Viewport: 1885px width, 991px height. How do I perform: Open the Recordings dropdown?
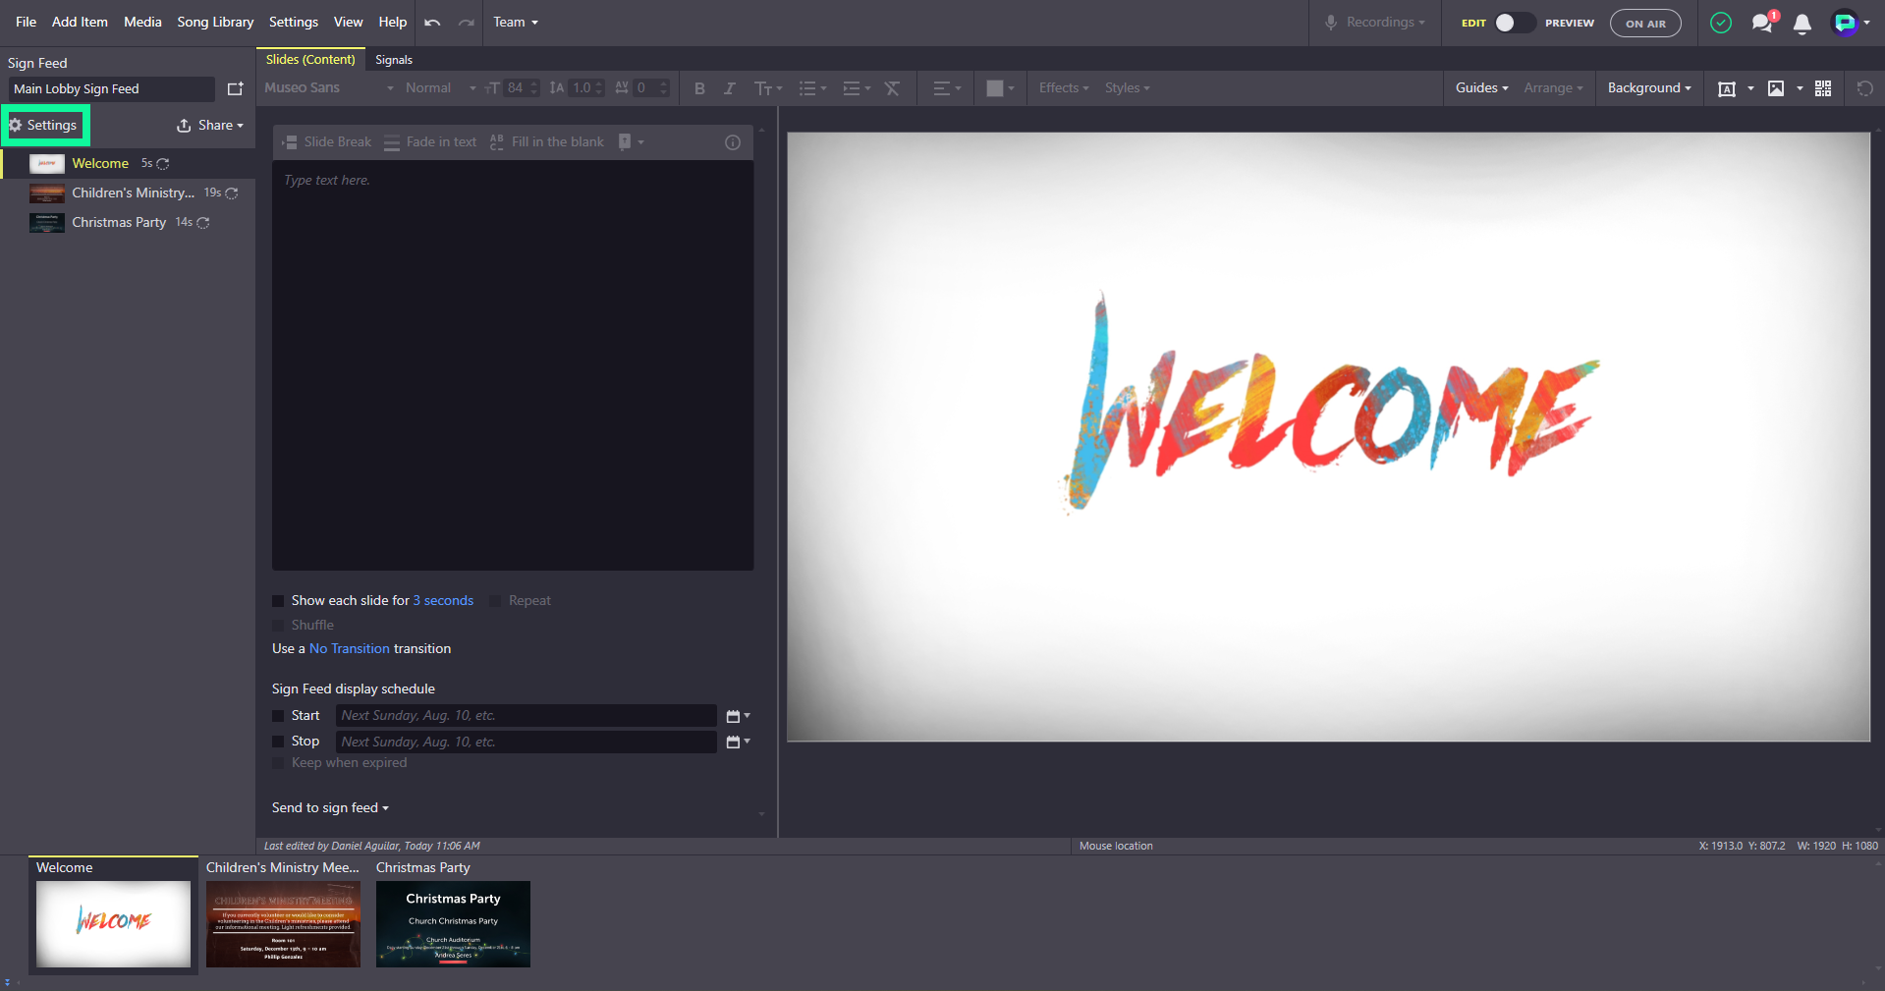click(x=1375, y=22)
